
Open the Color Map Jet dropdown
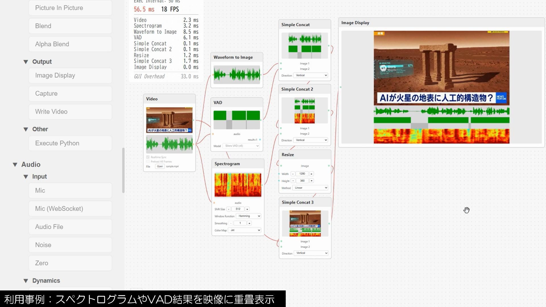tap(245, 230)
